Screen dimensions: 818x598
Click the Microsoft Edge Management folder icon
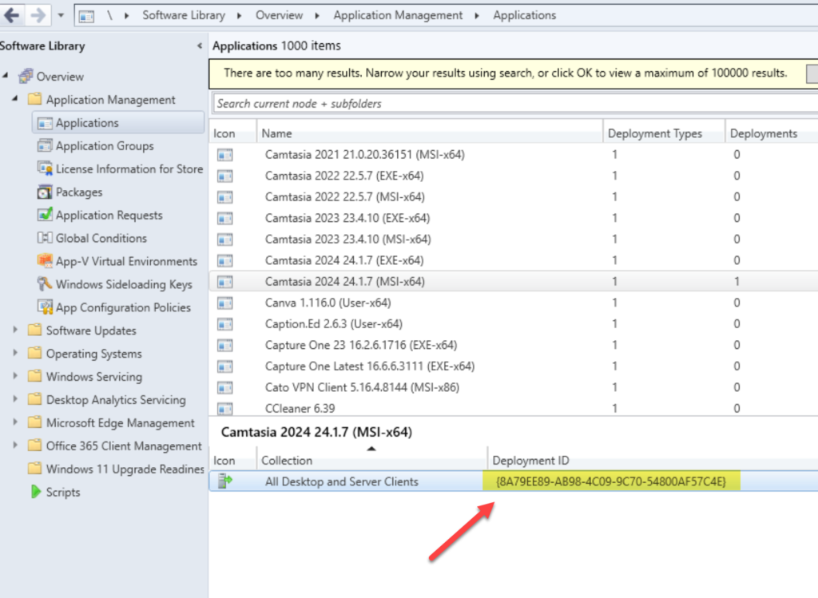[35, 422]
